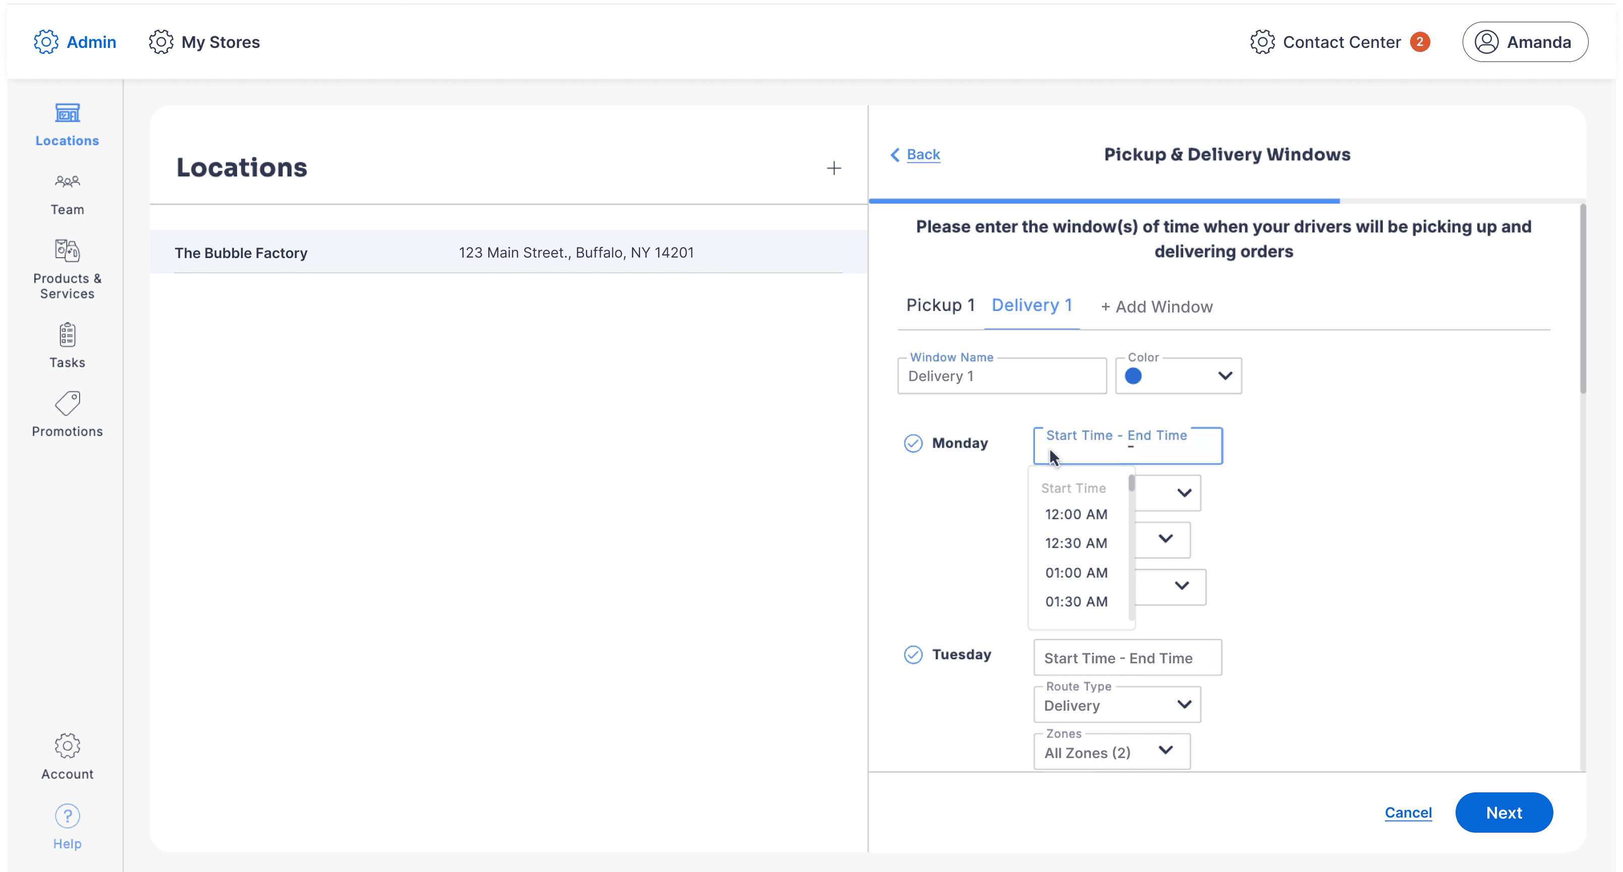This screenshot has width=1623, height=872.
Task: Open Account settings gear
Action: 68,746
